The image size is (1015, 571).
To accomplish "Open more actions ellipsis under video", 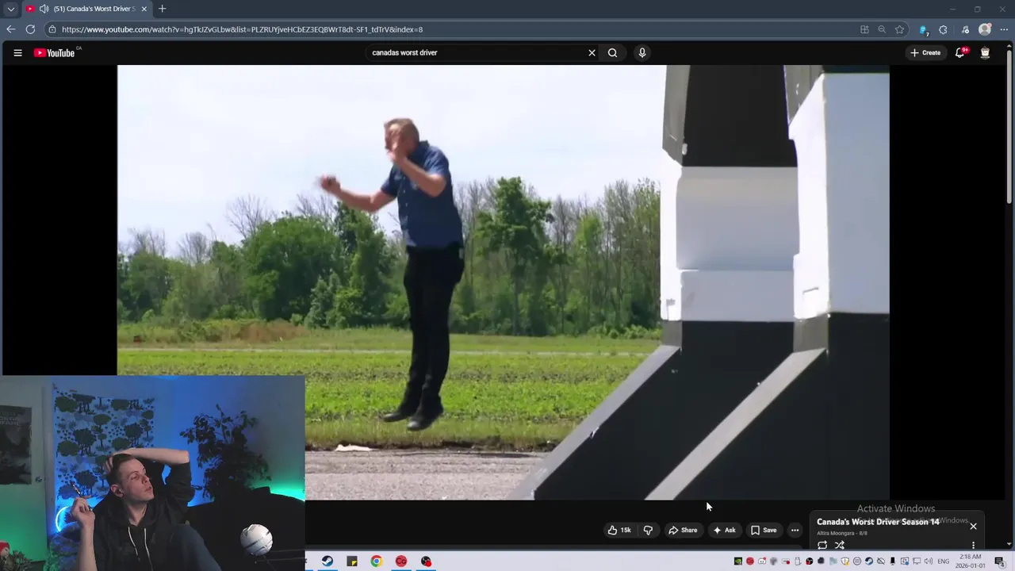I will pyautogui.click(x=795, y=531).
